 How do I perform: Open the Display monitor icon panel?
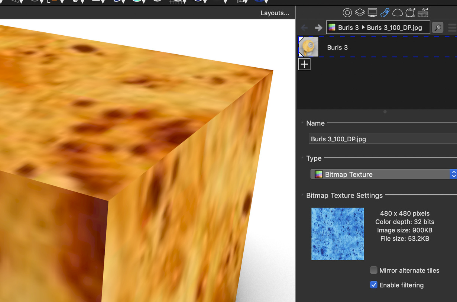tap(372, 13)
